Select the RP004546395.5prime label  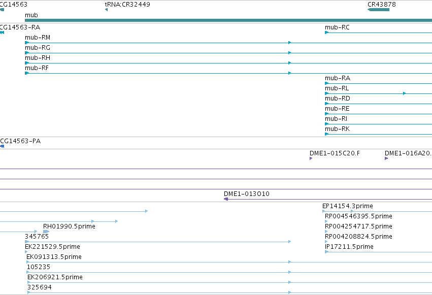tap(358, 216)
